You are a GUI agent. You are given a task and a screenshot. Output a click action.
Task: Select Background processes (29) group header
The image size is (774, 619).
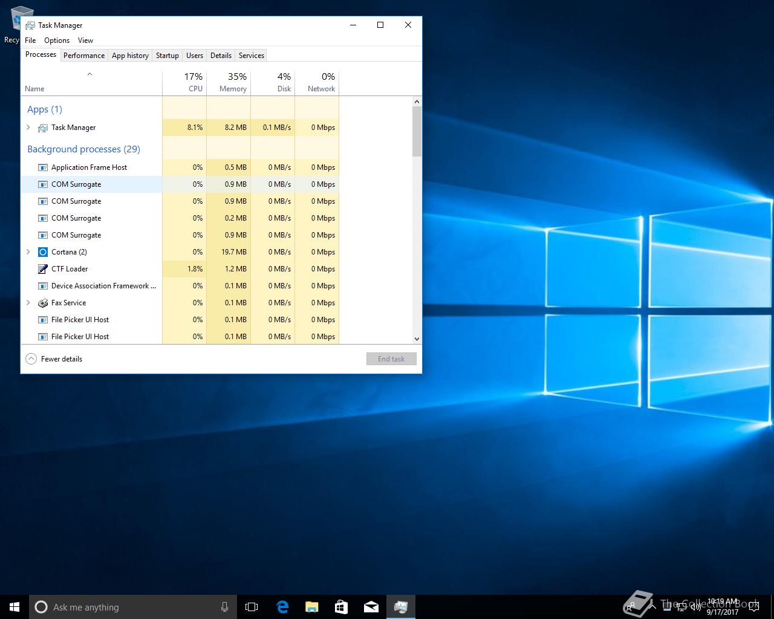point(83,149)
